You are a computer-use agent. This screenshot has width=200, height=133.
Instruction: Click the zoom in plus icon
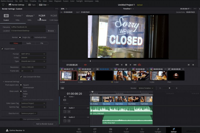tap(176, 88)
